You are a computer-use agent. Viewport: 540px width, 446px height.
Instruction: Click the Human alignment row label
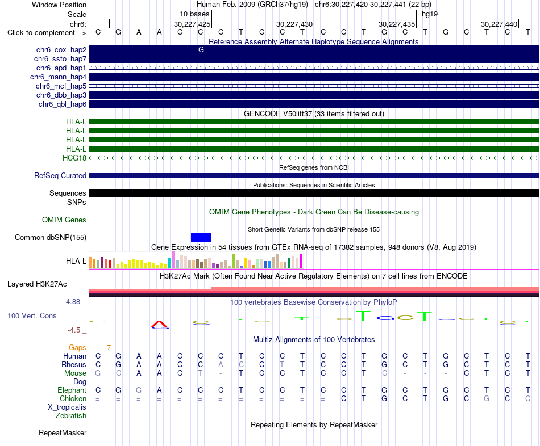(74, 356)
